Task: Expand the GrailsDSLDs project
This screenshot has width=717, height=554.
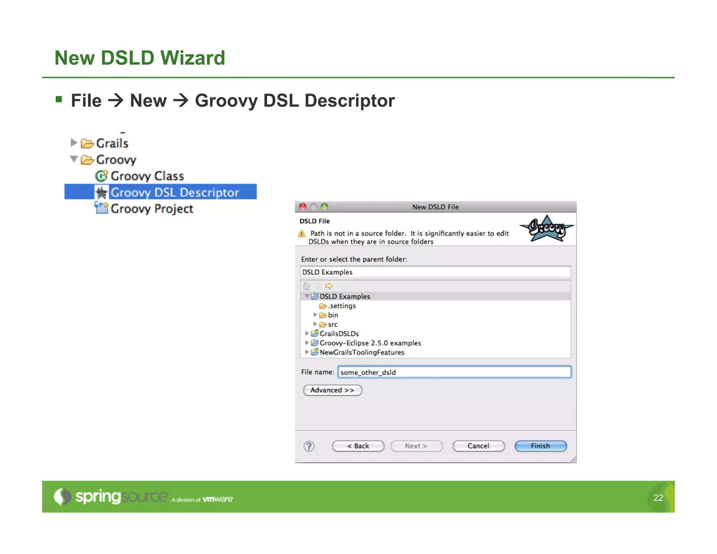Action: [x=307, y=333]
